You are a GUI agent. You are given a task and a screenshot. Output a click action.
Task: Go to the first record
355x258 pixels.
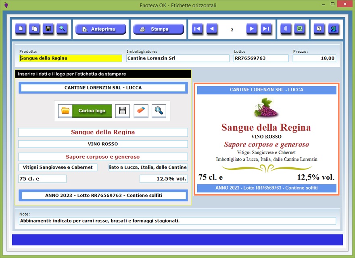[197, 29]
